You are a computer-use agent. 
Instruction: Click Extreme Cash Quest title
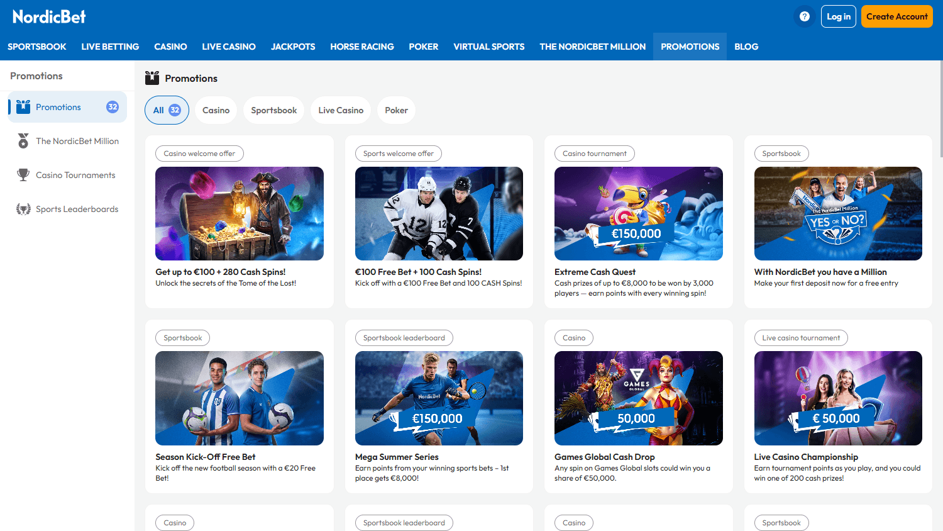point(595,272)
